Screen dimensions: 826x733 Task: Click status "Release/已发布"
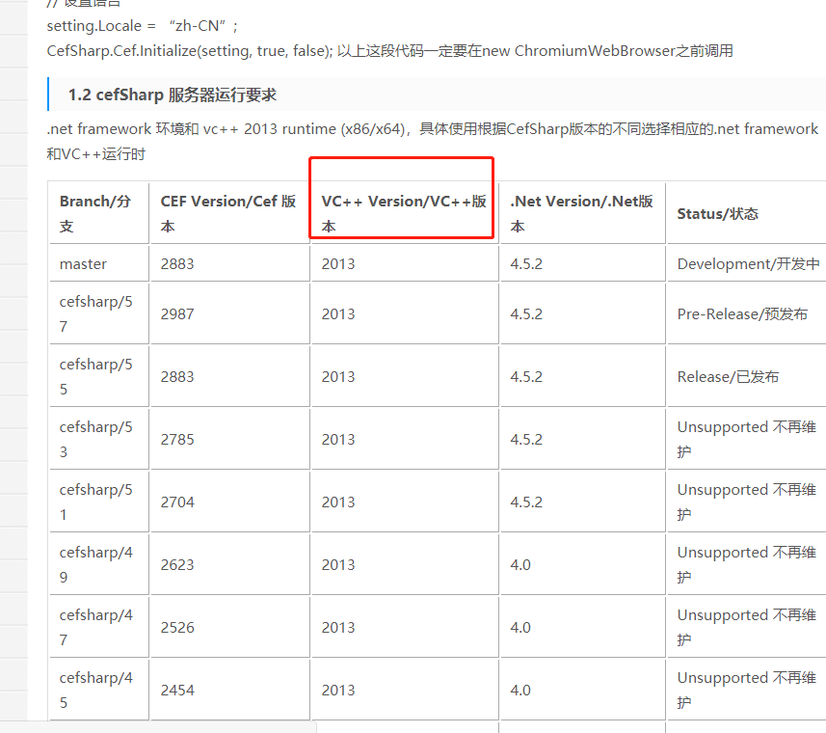tap(746, 376)
